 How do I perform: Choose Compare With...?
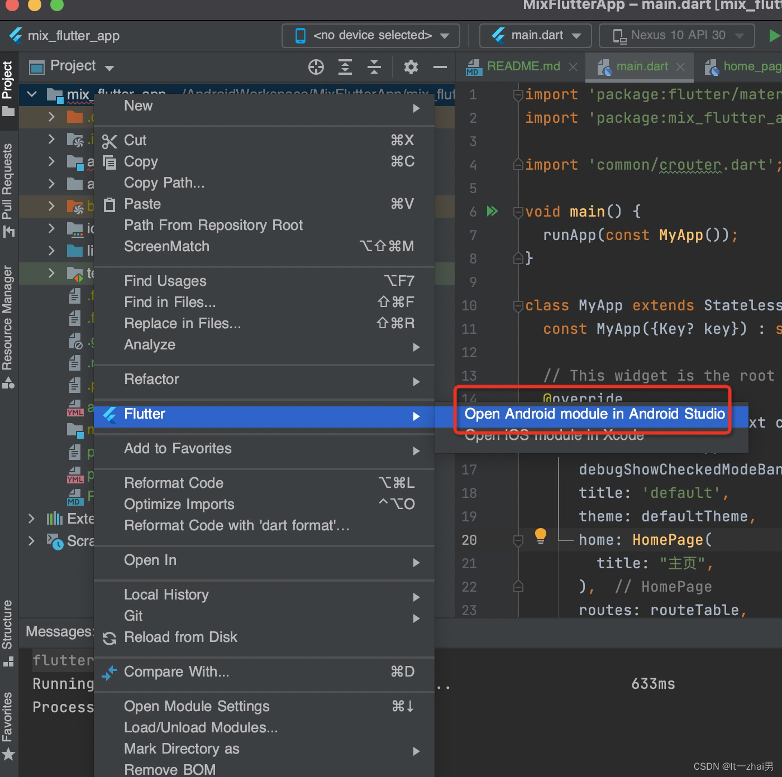pos(264,672)
